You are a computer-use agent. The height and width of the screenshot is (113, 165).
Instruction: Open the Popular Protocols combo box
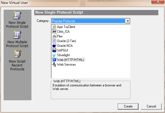[91, 21]
